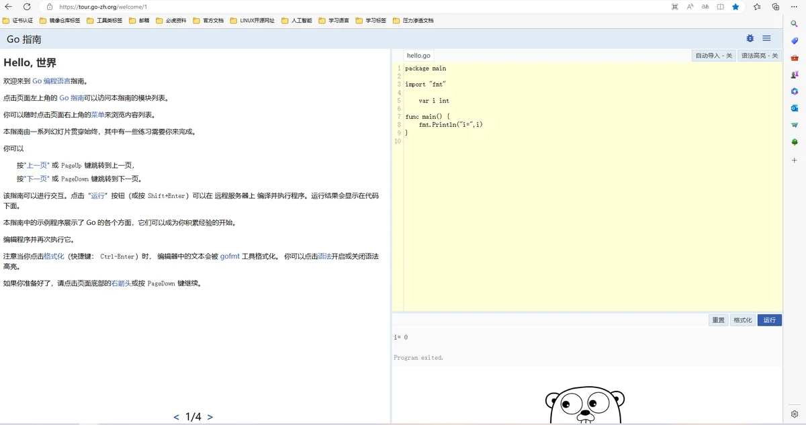Viewport: 806px width, 425px height.
Task: Click the 'var i int' code line
Action: click(x=434, y=101)
